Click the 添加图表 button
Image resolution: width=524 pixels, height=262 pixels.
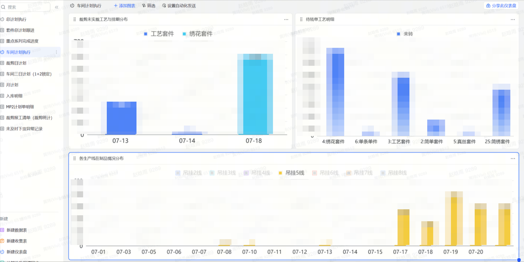(x=124, y=6)
